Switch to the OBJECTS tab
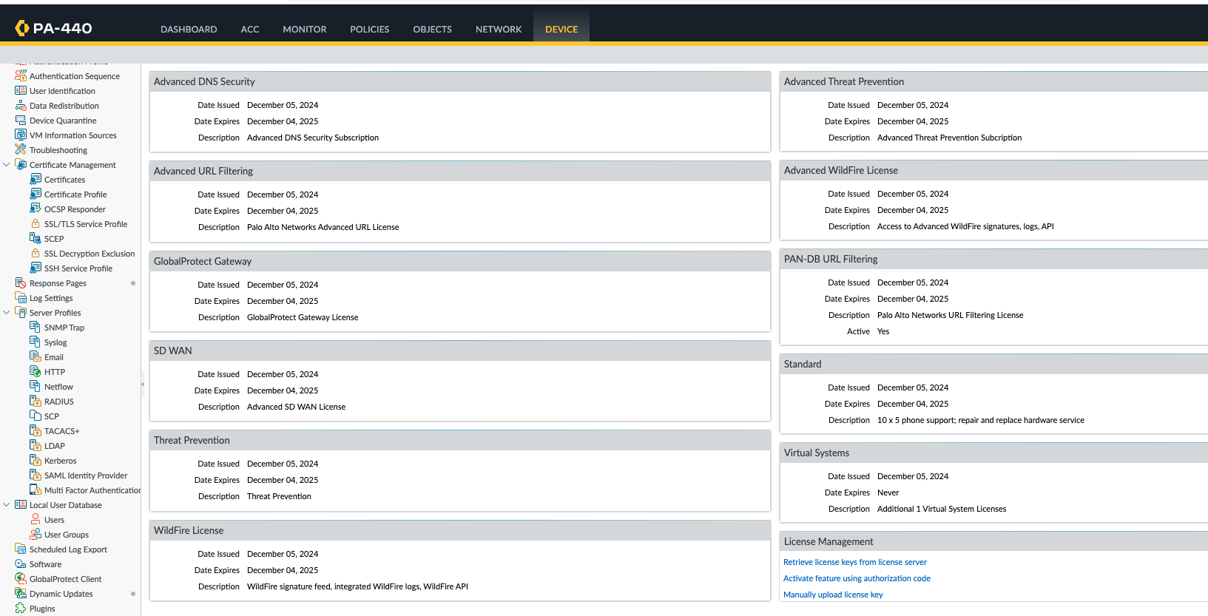 pos(432,30)
